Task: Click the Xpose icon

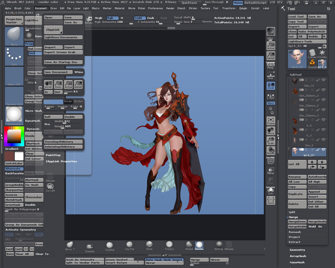Action: point(271,200)
